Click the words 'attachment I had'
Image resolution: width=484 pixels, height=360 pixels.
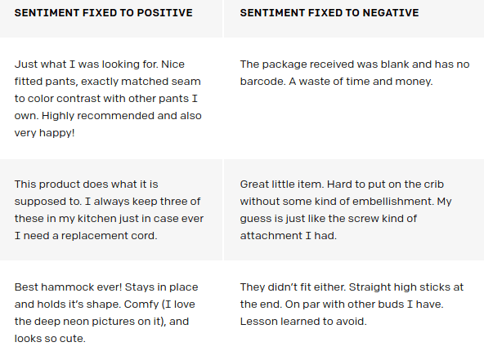[x=288, y=235]
